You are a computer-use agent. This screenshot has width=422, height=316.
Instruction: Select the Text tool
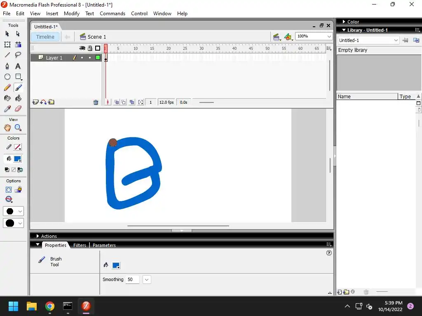(x=18, y=66)
